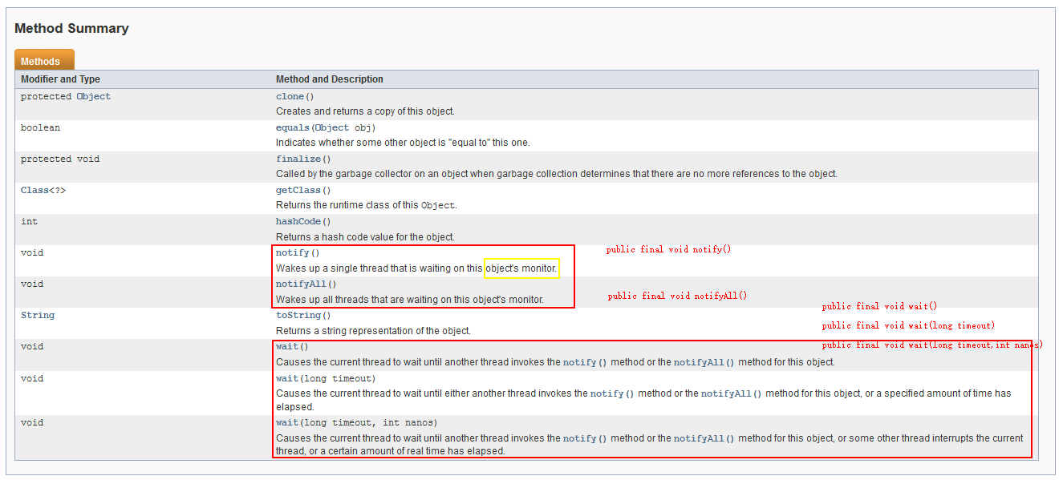Click Object parameter type in equals
The image size is (1063, 480).
tap(332, 127)
